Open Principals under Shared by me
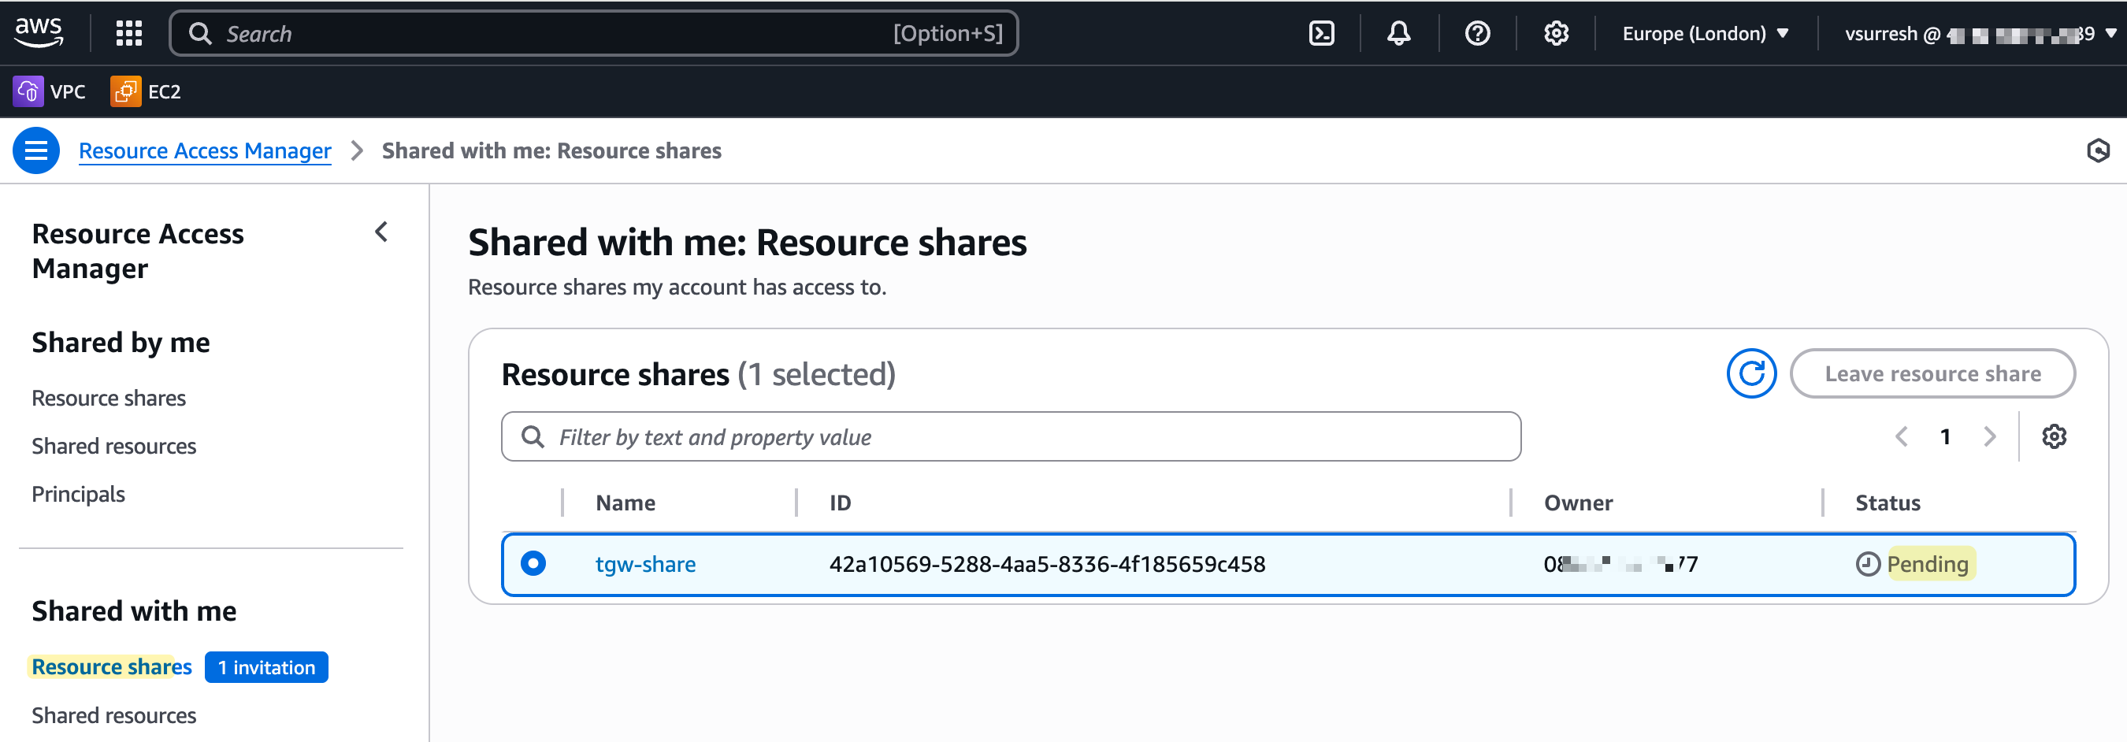2127x742 pixels. coord(78,494)
